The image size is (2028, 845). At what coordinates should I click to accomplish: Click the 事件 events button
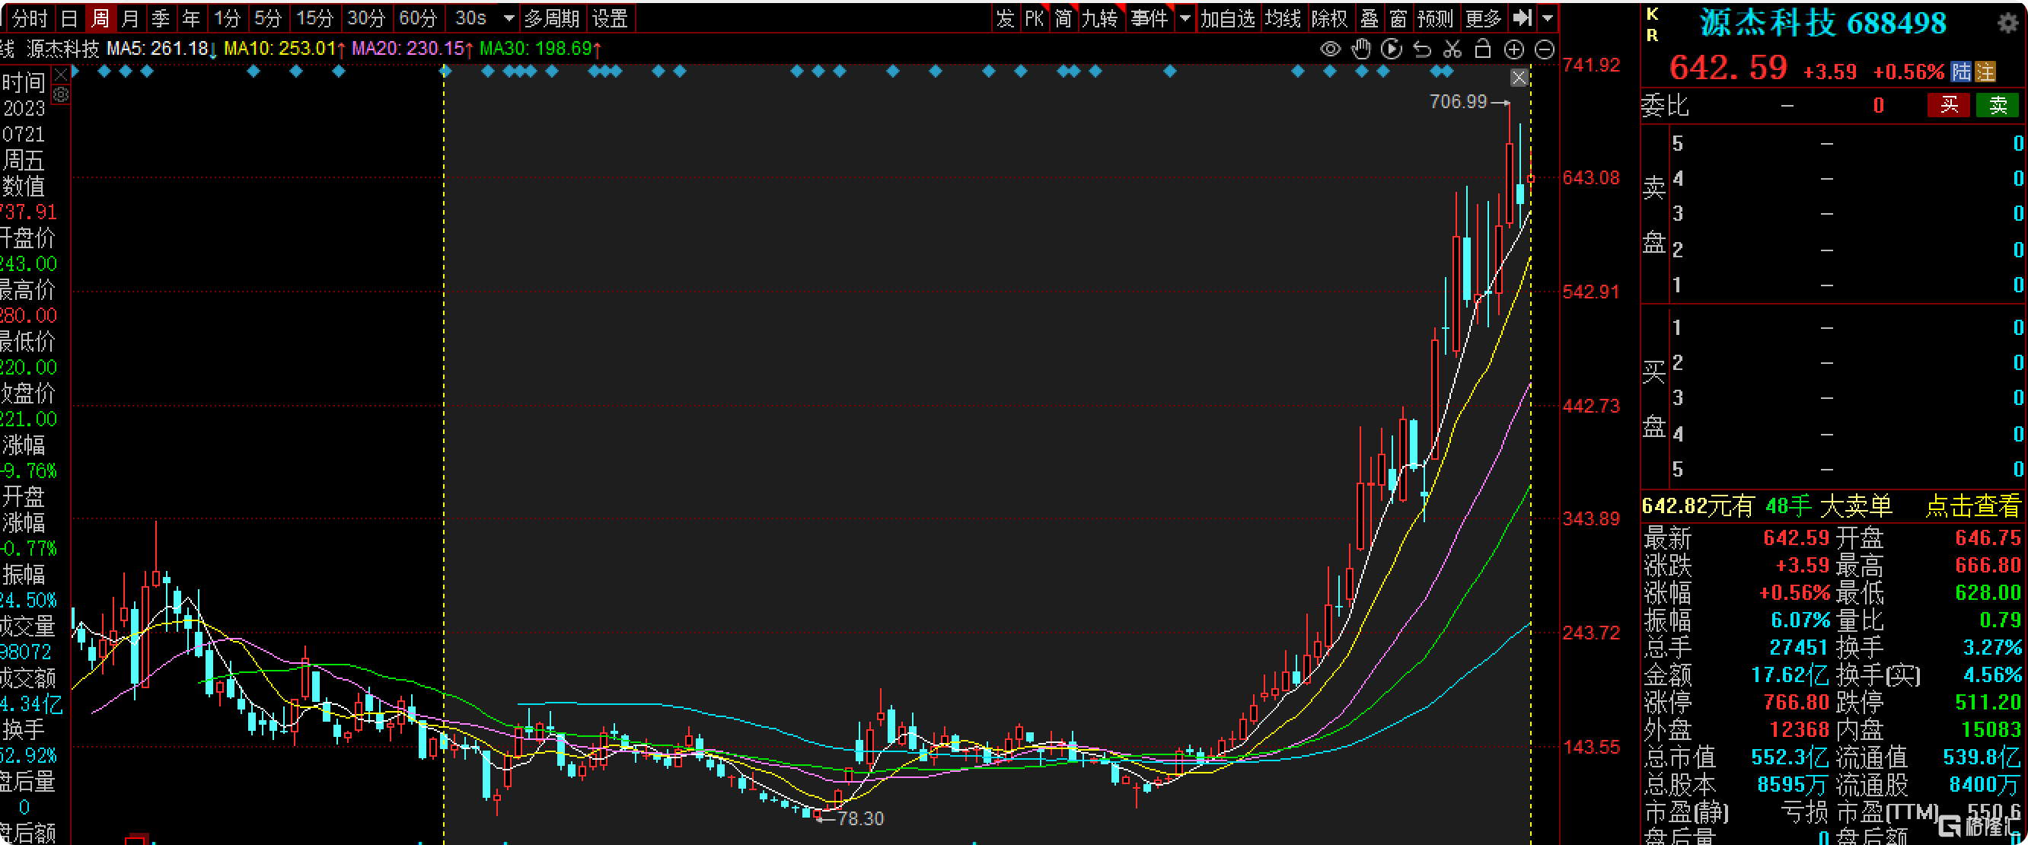[x=1150, y=18]
